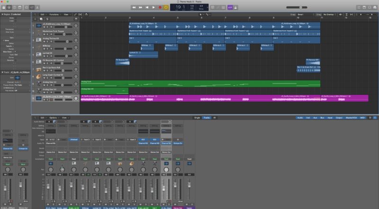Toggle the purple Count-in button
379x209 pixels.
230,8
